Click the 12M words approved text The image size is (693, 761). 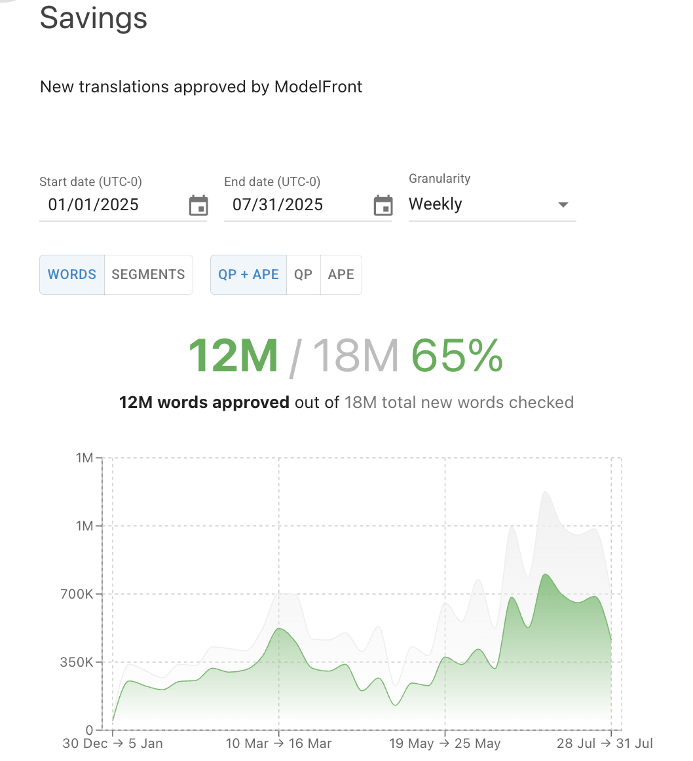[x=204, y=402]
